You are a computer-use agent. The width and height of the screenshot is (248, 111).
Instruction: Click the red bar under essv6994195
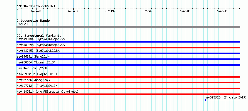coord(128,77)
